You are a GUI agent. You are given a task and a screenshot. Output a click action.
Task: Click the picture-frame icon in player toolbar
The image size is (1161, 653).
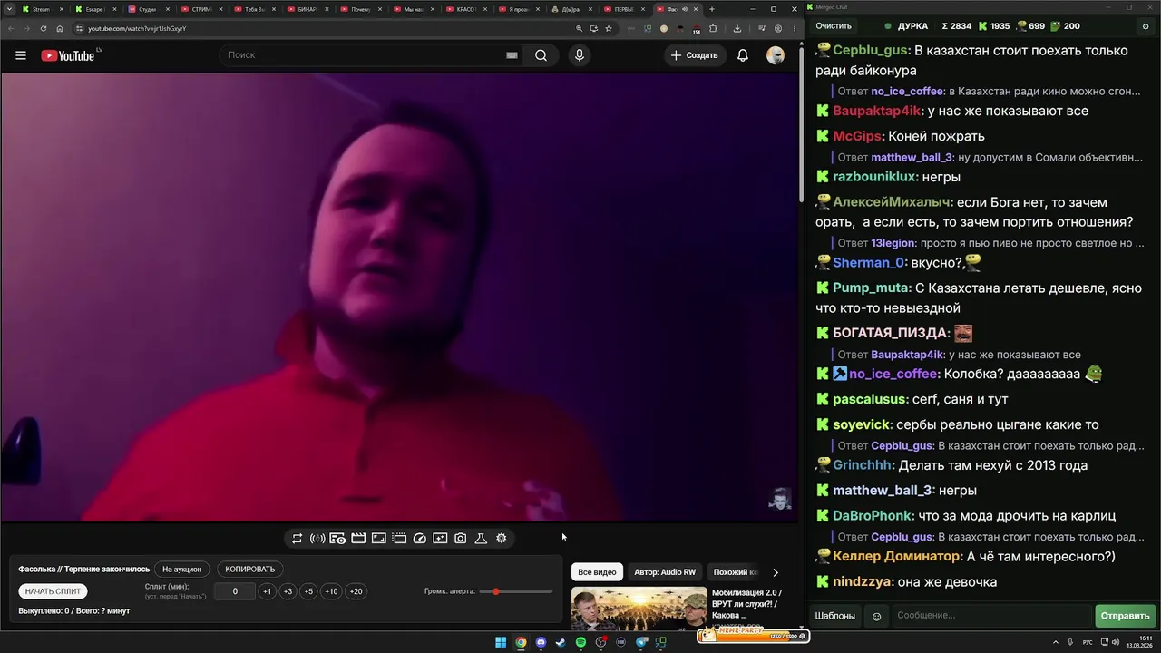tap(379, 539)
